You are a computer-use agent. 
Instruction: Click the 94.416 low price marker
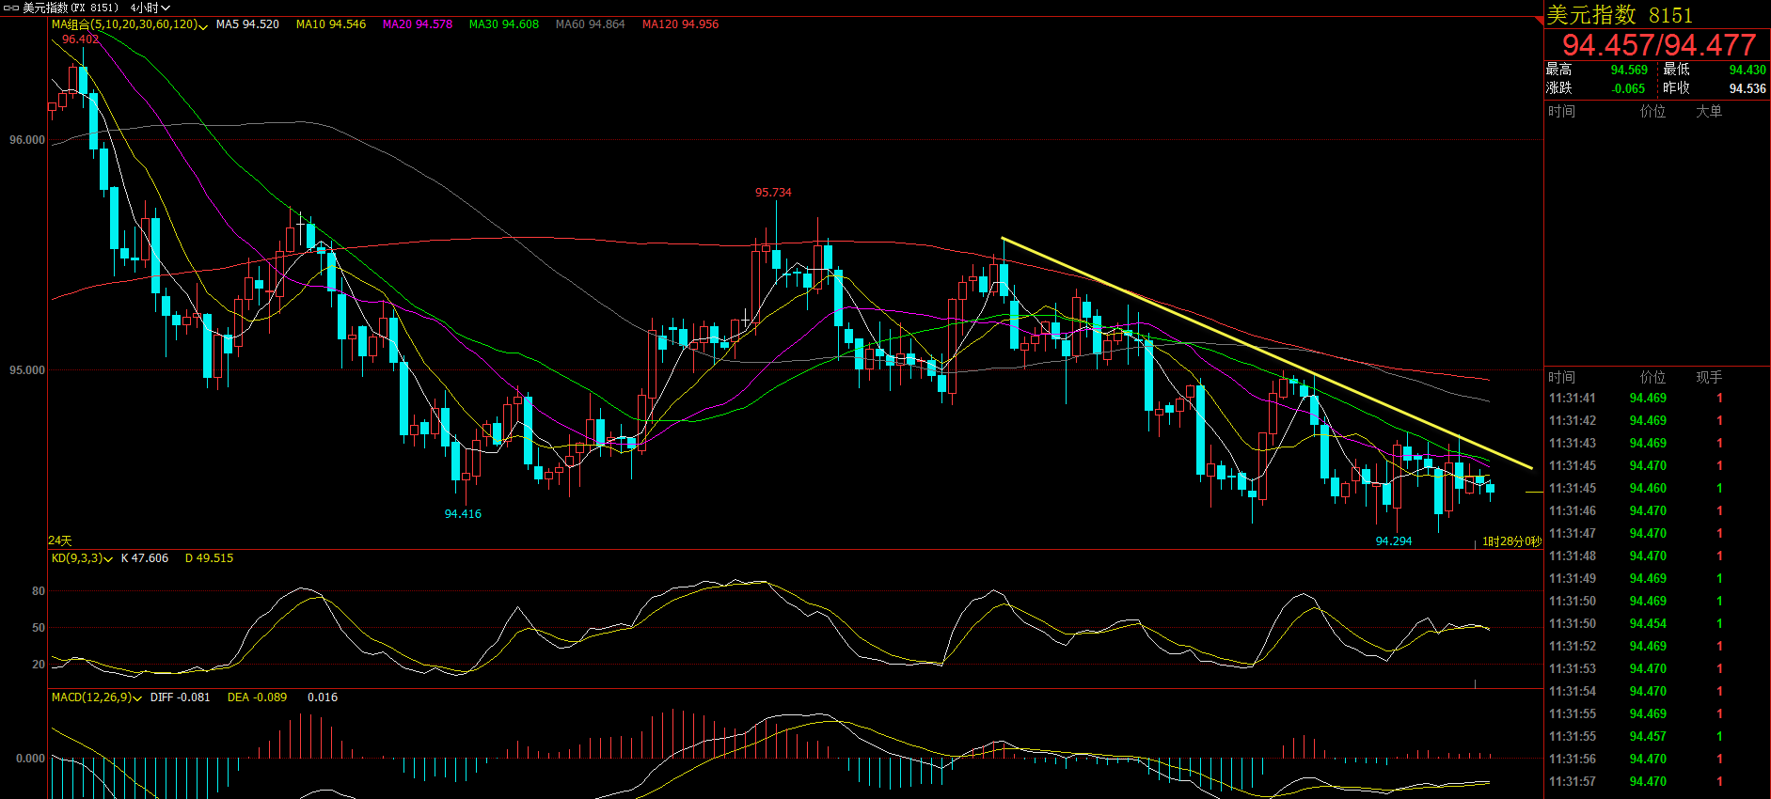point(463,514)
